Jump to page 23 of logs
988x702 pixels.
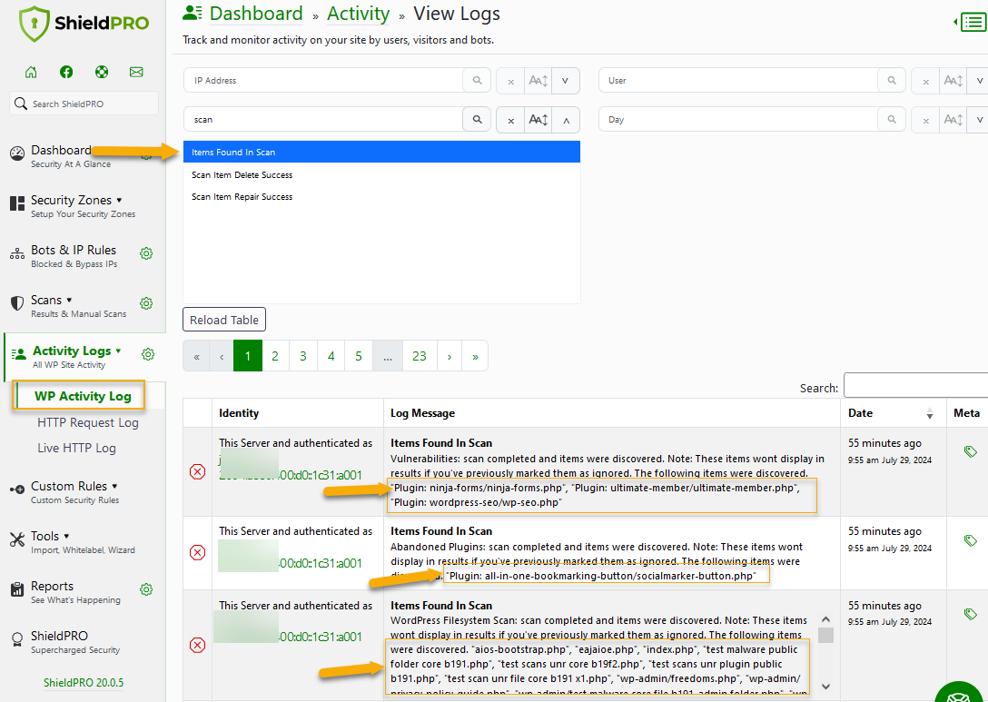420,356
